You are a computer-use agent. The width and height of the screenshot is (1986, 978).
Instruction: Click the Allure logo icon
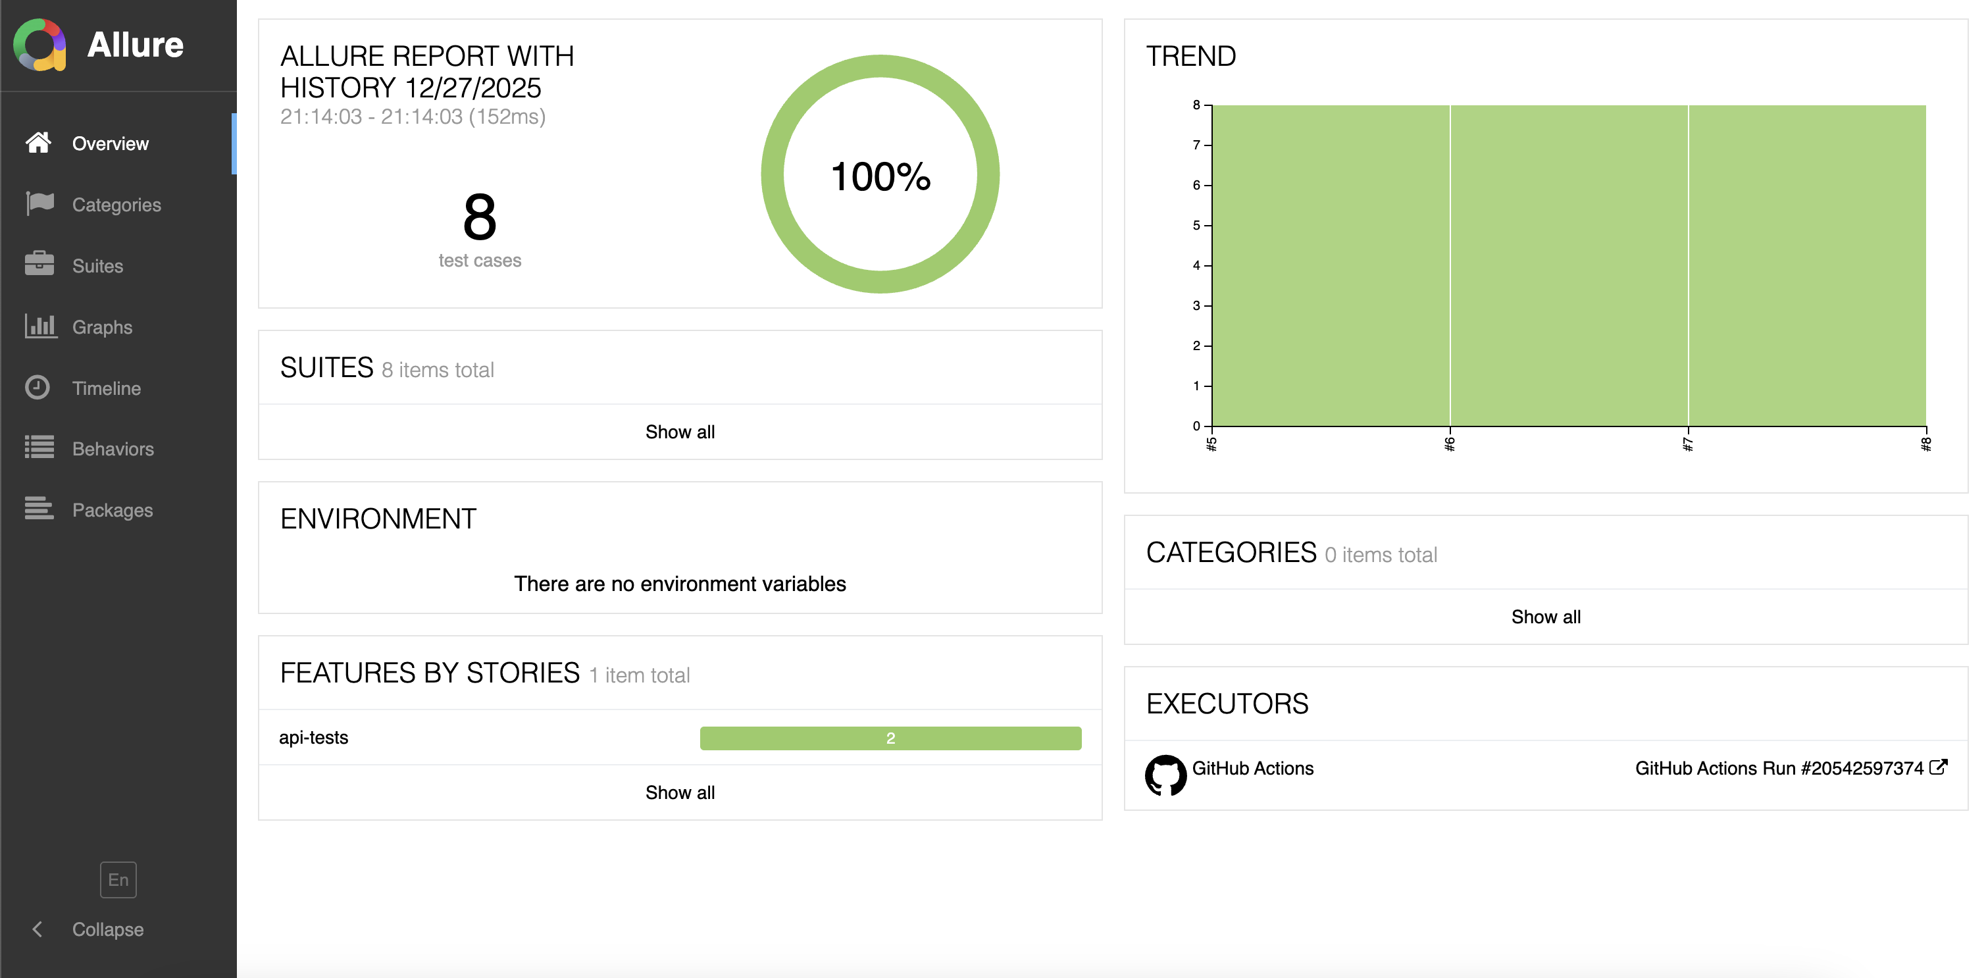(39, 45)
